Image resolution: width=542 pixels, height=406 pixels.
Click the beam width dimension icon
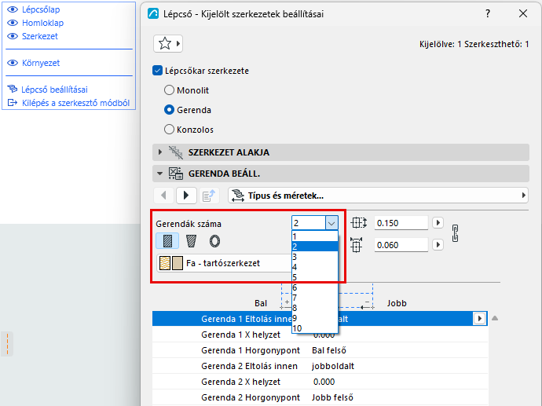357,245
